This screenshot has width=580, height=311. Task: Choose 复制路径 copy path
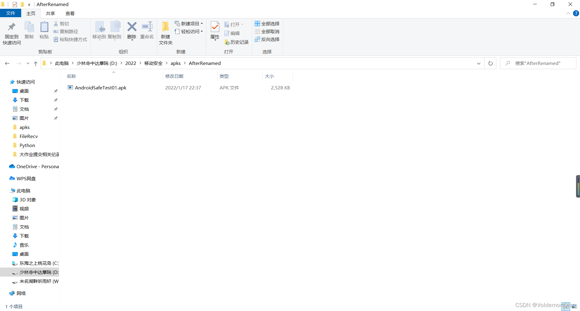[x=66, y=31]
